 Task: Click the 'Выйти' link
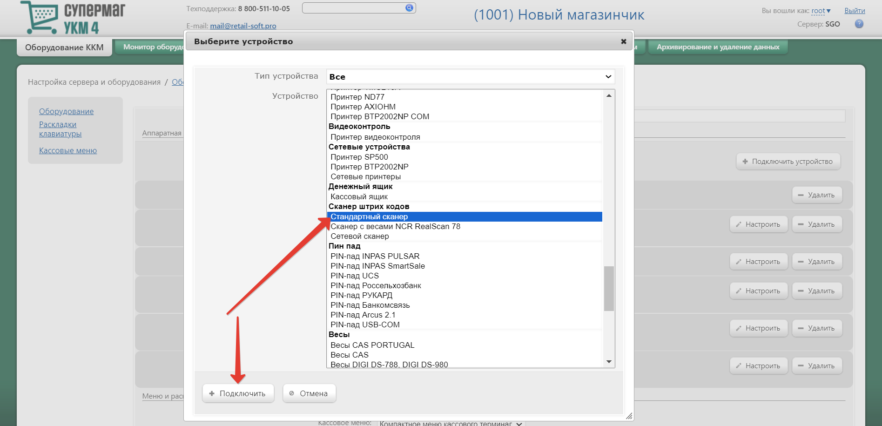point(855,11)
